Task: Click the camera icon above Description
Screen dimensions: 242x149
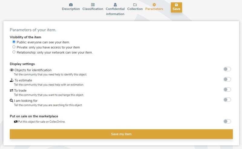Action: [x=71, y=5]
